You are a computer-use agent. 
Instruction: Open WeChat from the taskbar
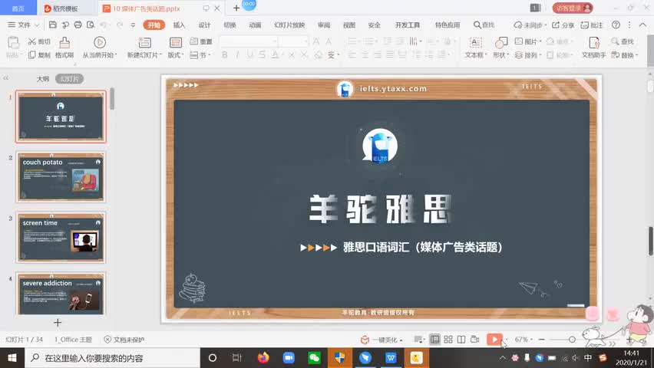pyautogui.click(x=314, y=357)
